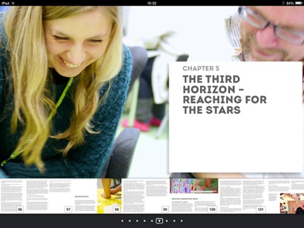
Task: Click the highlighted current section indicator
Action: (x=160, y=221)
